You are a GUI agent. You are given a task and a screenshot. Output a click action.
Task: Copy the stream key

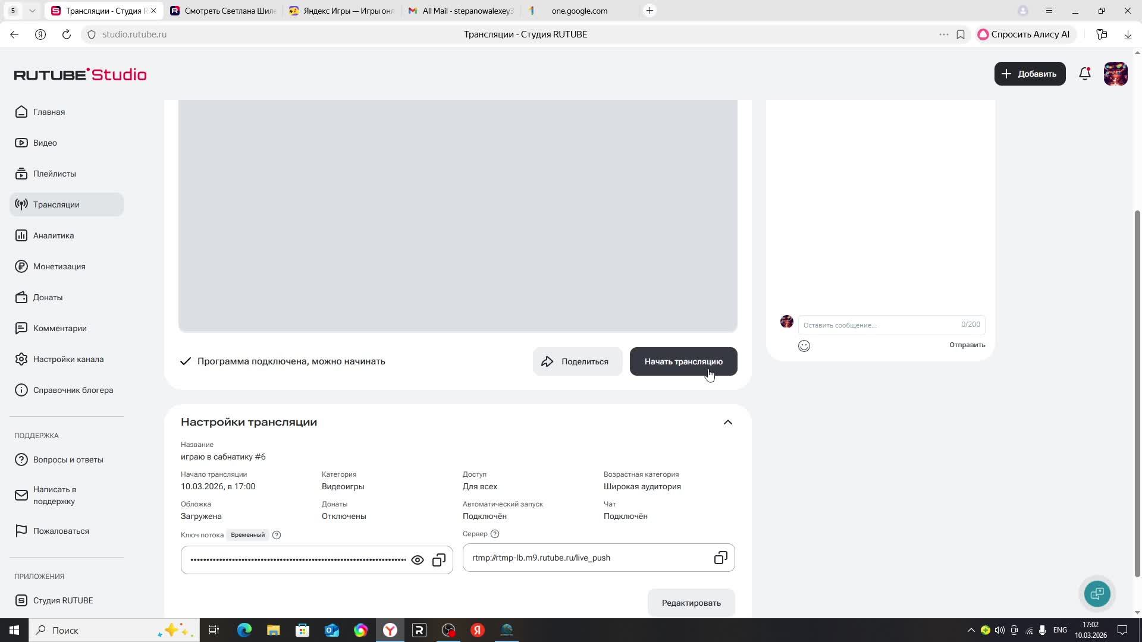pos(439,560)
